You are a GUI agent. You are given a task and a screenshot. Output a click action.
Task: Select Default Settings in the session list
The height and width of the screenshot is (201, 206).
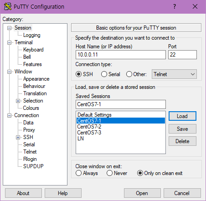pos(121,115)
